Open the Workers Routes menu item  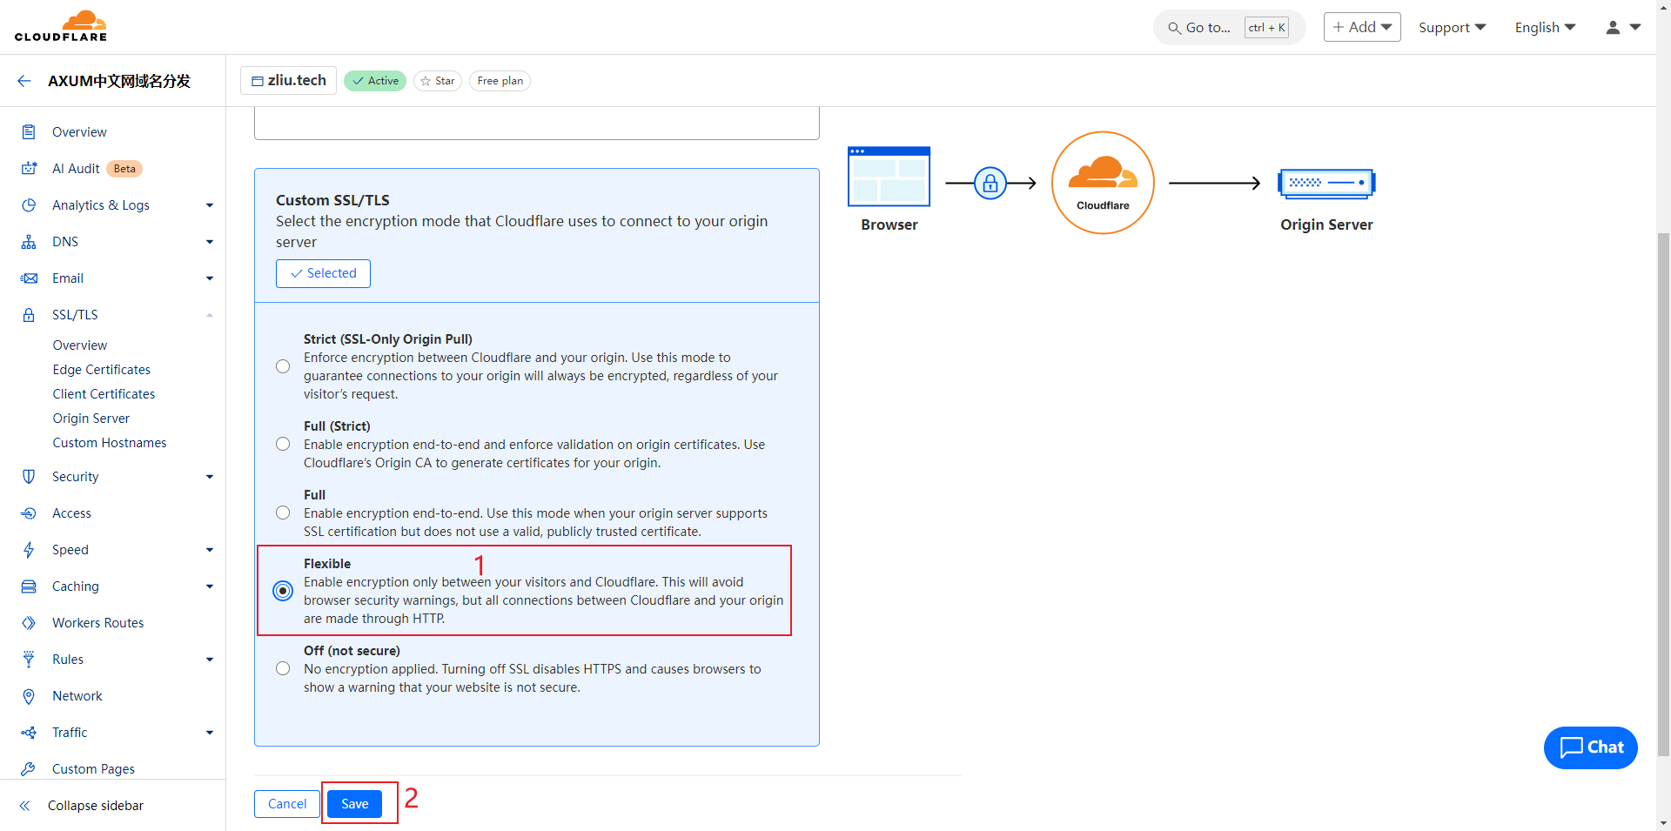[x=98, y=623]
